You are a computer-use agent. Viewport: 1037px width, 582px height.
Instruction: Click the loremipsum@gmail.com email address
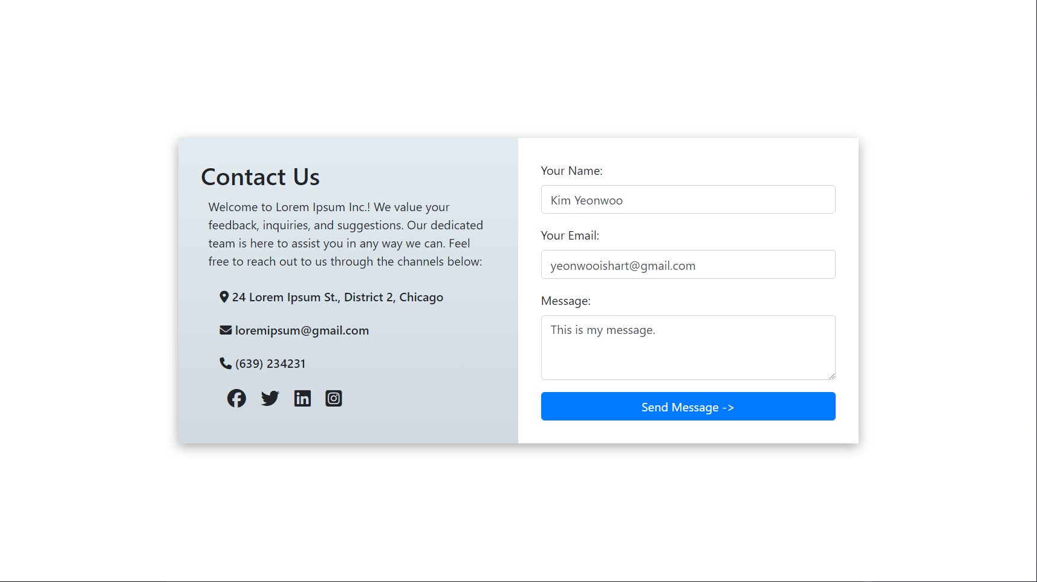click(302, 330)
